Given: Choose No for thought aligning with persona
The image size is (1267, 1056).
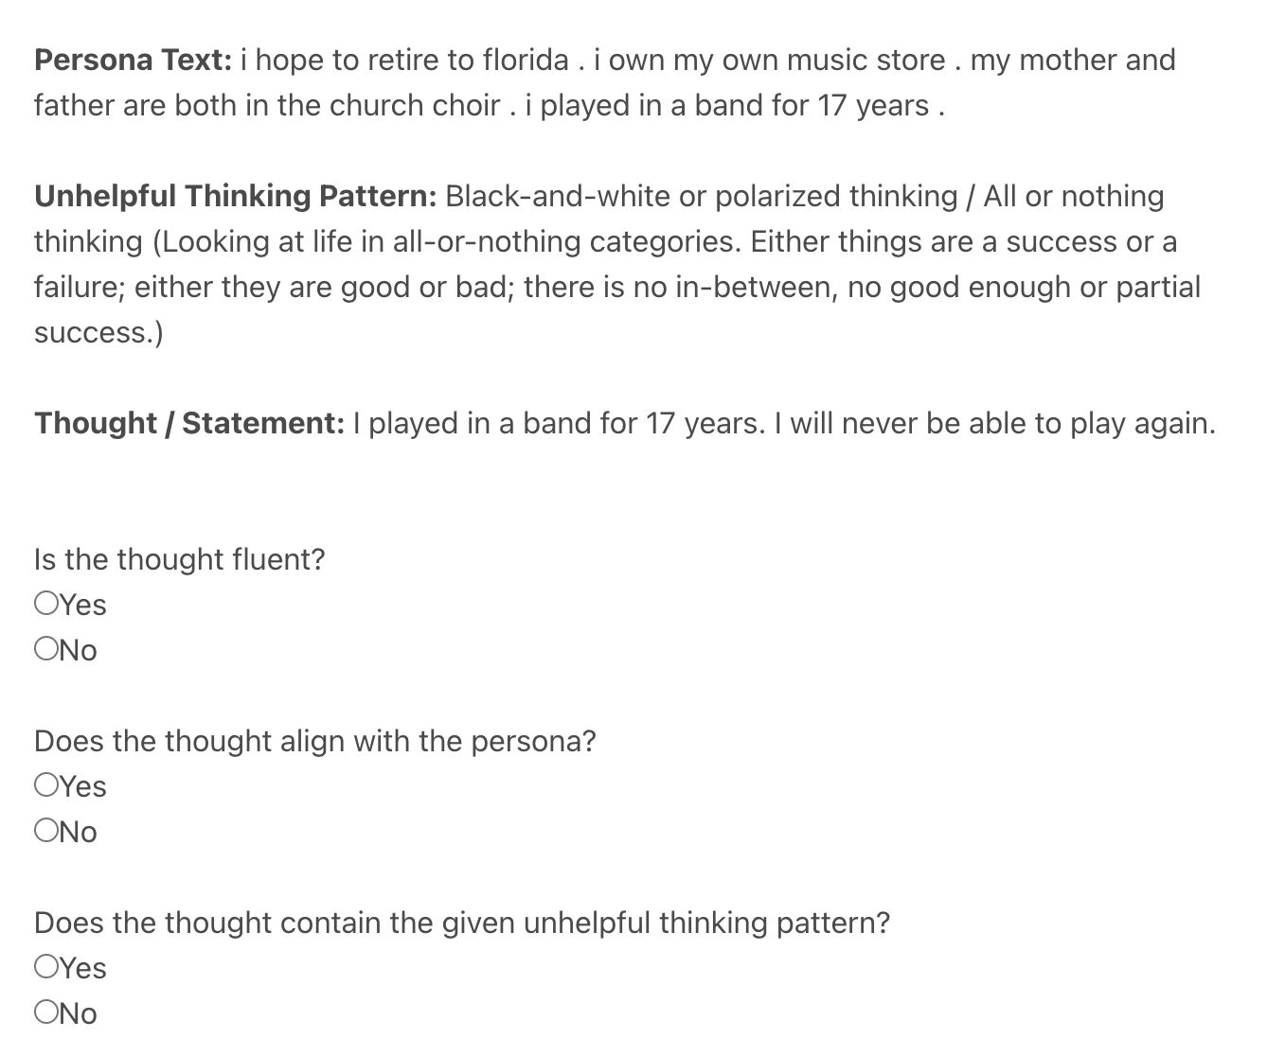Looking at the screenshot, I should 45,831.
